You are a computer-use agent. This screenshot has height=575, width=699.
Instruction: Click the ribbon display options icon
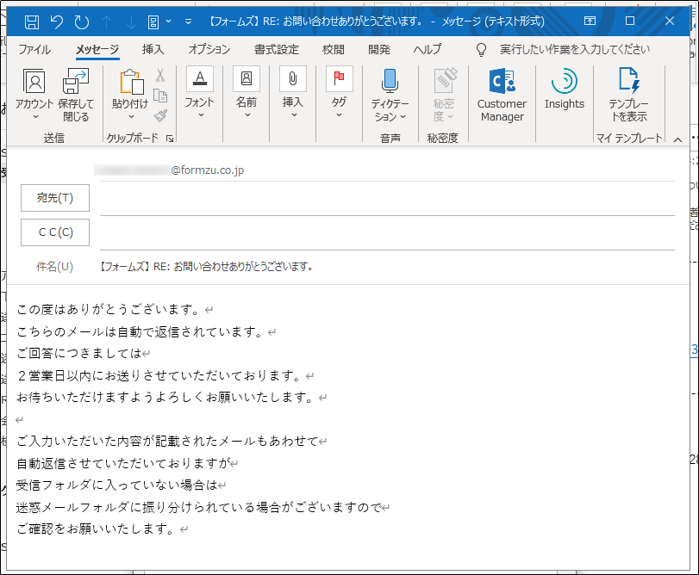tap(590, 21)
